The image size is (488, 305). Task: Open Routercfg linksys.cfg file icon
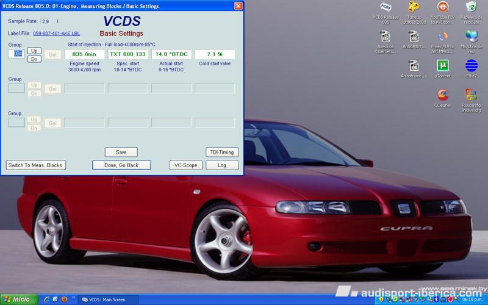(x=471, y=101)
